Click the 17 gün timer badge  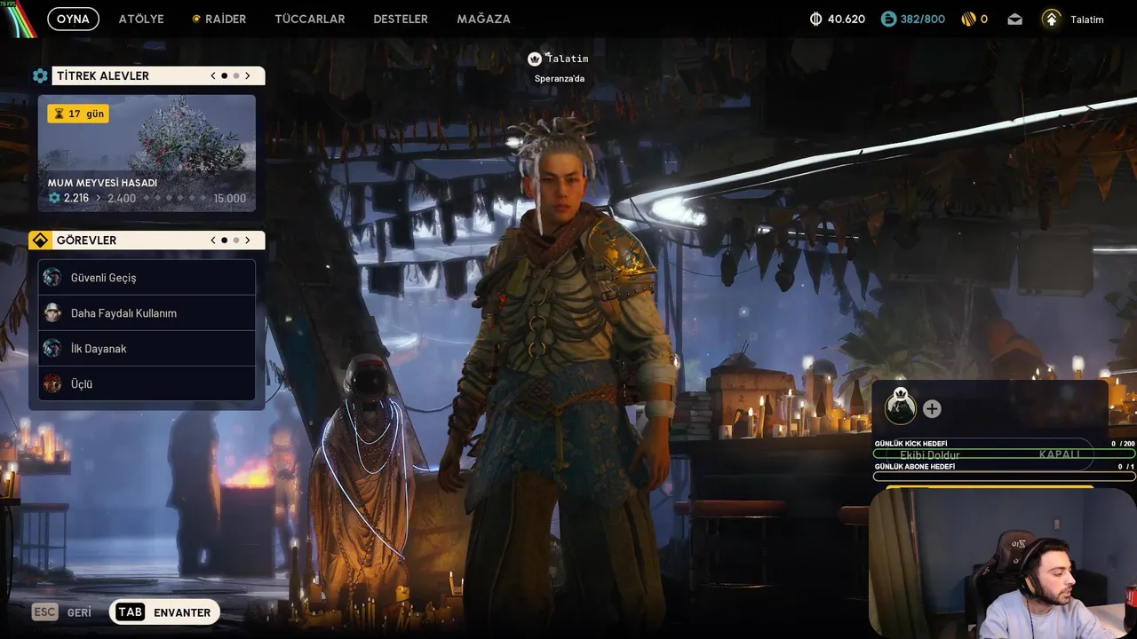coord(78,114)
